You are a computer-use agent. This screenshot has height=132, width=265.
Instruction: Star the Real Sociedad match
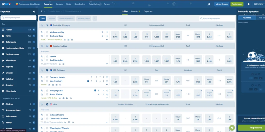point(42,60)
